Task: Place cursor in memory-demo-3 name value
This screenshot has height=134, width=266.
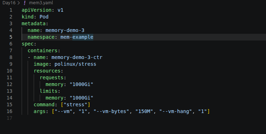Action: coord(65,30)
